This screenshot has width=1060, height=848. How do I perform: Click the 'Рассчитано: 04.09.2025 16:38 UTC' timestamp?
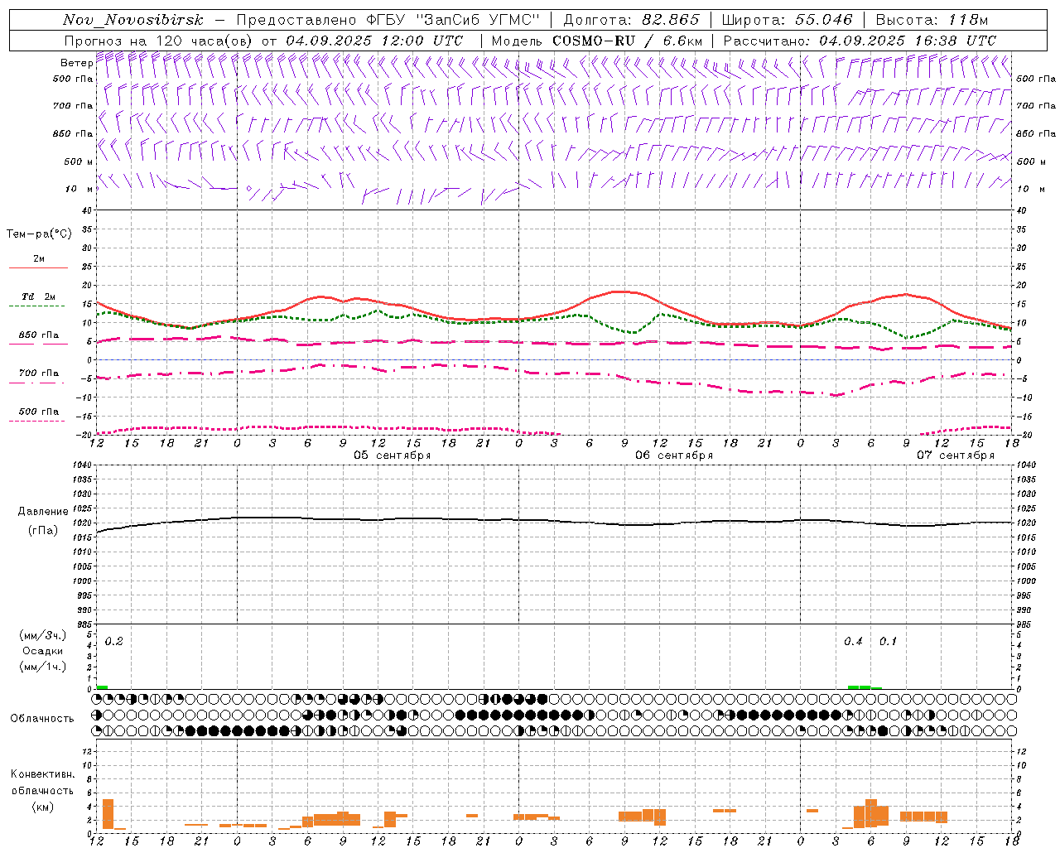pos(860,41)
